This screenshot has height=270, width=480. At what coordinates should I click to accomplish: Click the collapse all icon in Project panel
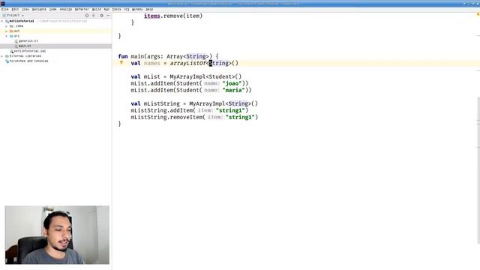94,15
